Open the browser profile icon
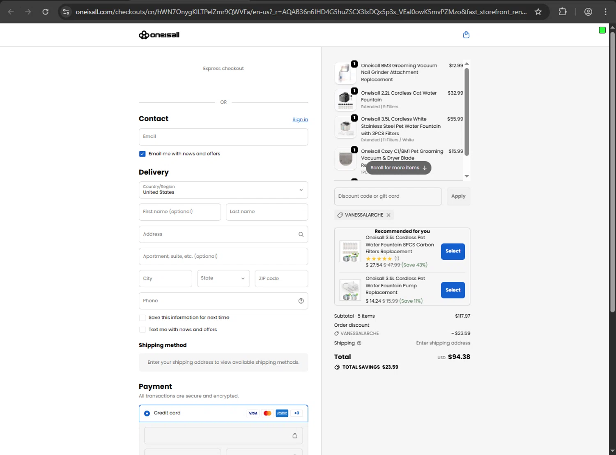The width and height of the screenshot is (616, 455). pos(588,12)
